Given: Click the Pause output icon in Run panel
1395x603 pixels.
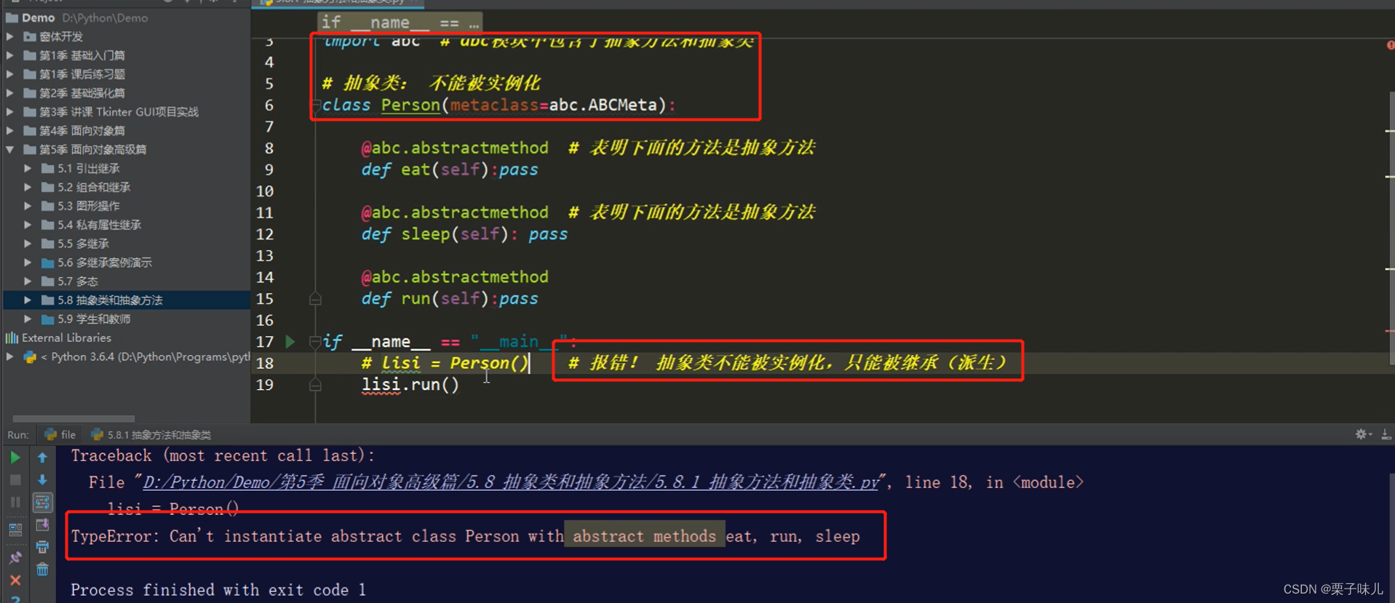Looking at the screenshot, I should 15,503.
